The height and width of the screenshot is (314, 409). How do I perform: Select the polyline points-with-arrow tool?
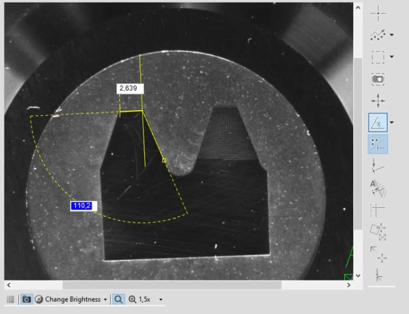click(378, 35)
